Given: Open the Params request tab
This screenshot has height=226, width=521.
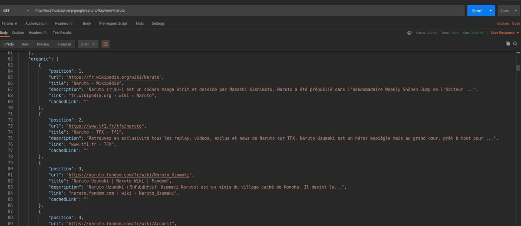Looking at the screenshot, I should point(9,23).
